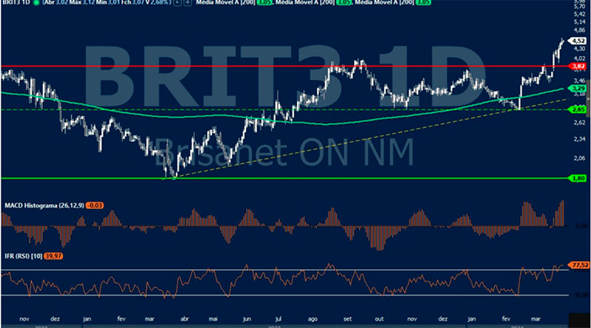Click the orange -0,03 MACD value badge

[95, 205]
